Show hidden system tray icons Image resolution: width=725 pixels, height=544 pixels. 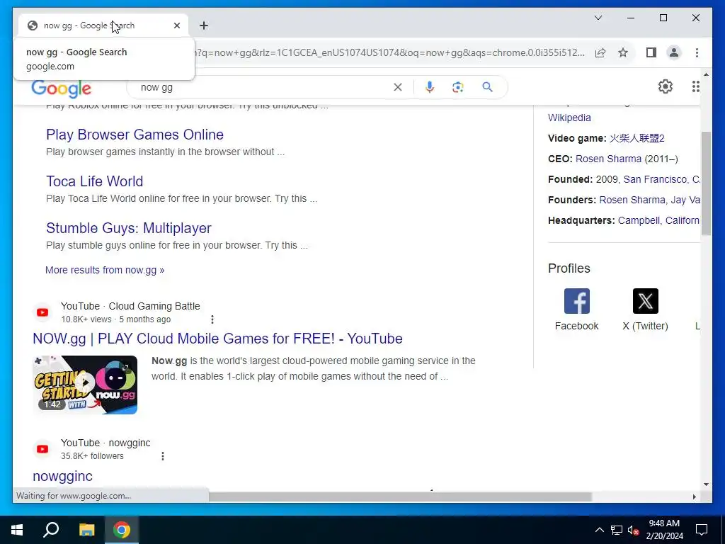[599, 530]
